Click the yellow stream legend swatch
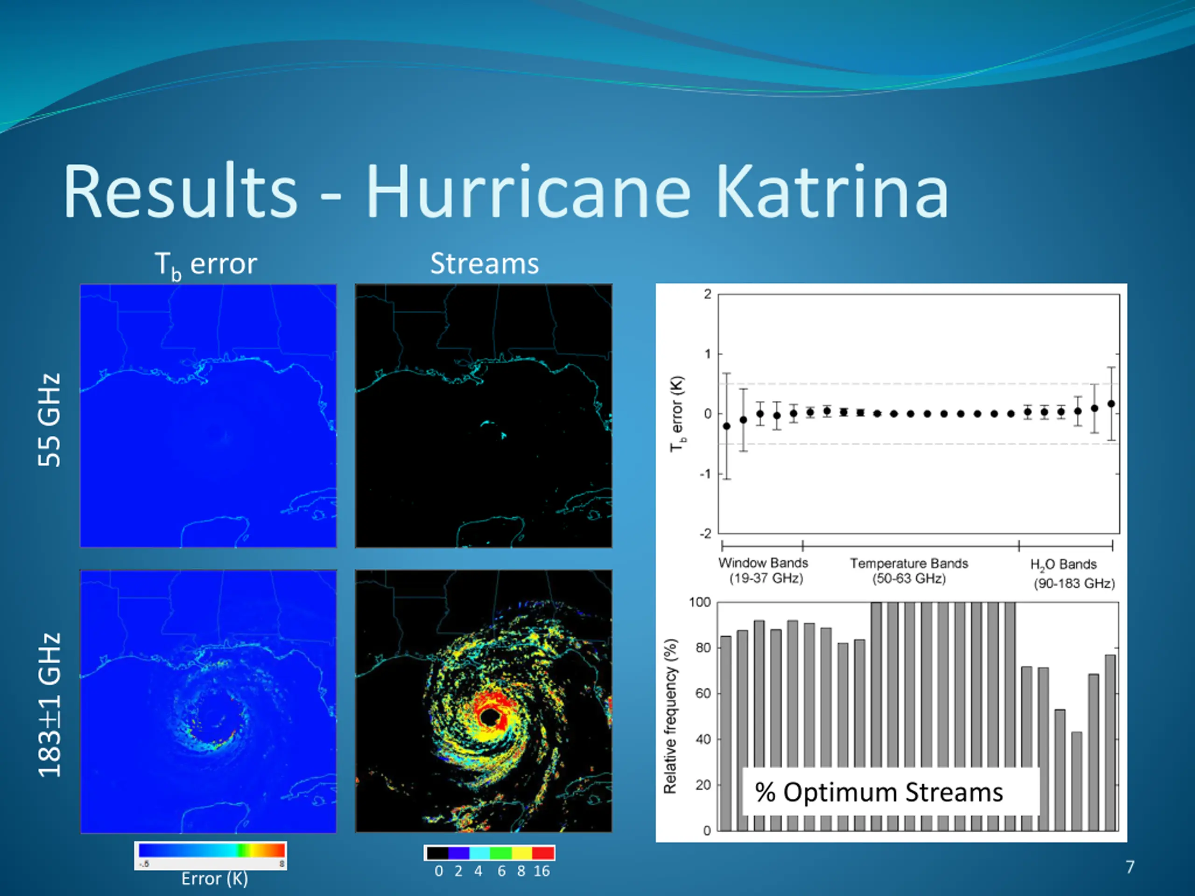The image size is (1195, 896). point(522,853)
